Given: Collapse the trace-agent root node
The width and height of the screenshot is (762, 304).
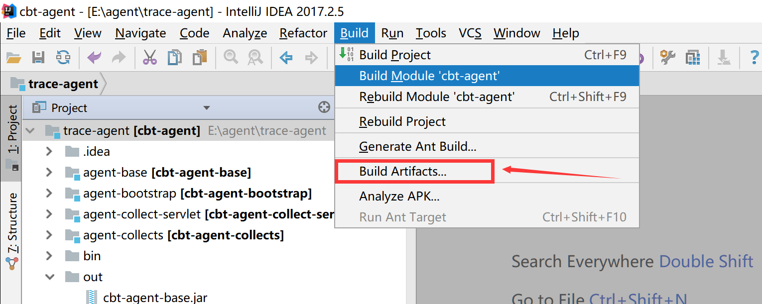Looking at the screenshot, I should tap(30, 131).
